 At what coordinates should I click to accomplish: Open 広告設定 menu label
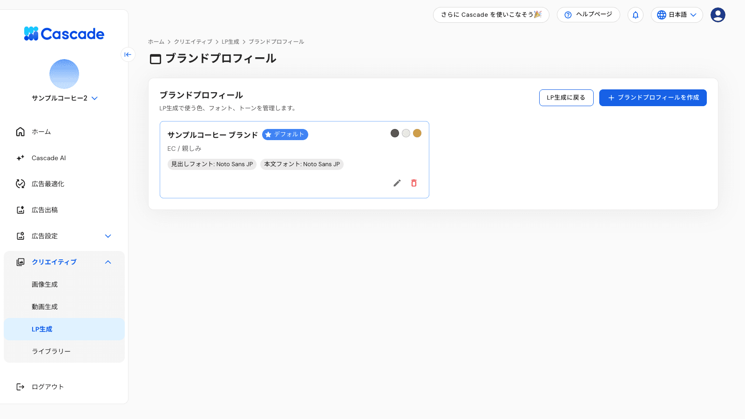[x=45, y=236]
